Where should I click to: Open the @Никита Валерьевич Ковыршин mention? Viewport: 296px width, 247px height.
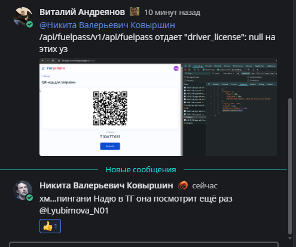point(107,25)
